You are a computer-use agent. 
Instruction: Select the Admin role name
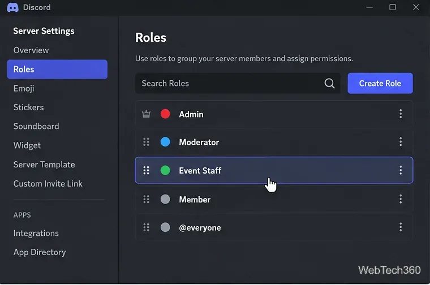tap(191, 114)
